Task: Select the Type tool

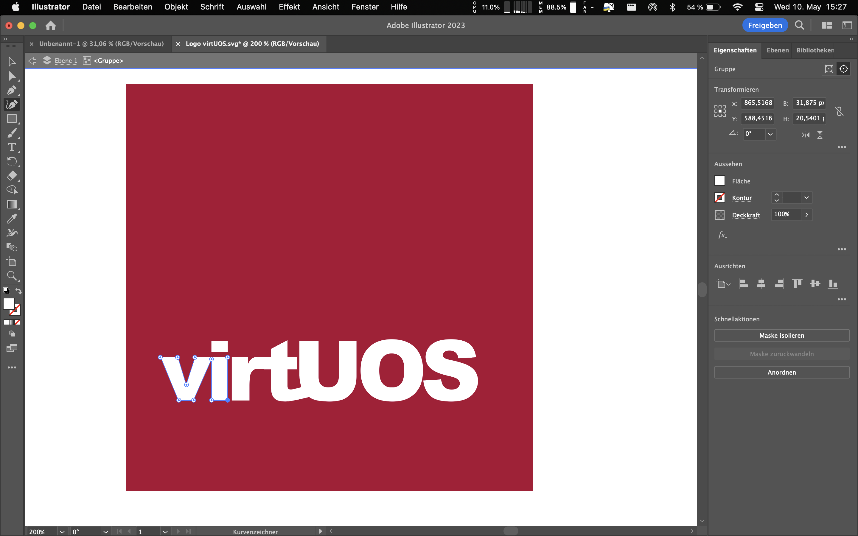Action: coord(12,147)
